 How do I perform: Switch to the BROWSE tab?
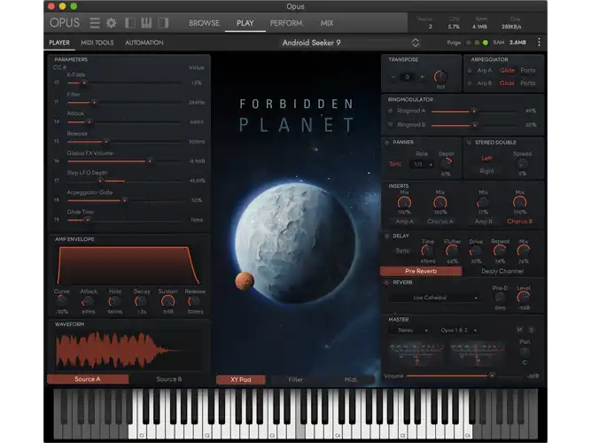205,23
